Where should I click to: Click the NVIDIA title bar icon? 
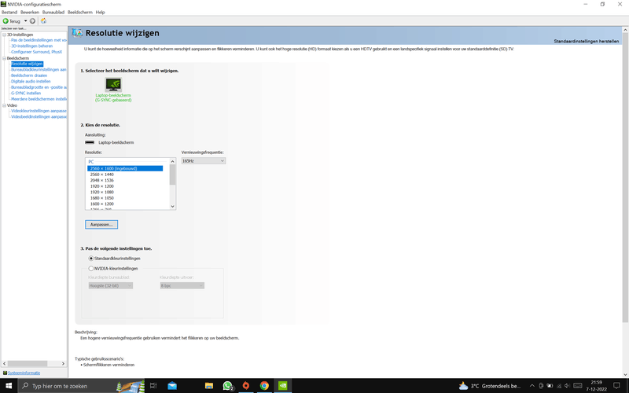coord(4,4)
